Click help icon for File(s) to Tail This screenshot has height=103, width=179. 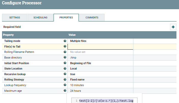click(65, 47)
